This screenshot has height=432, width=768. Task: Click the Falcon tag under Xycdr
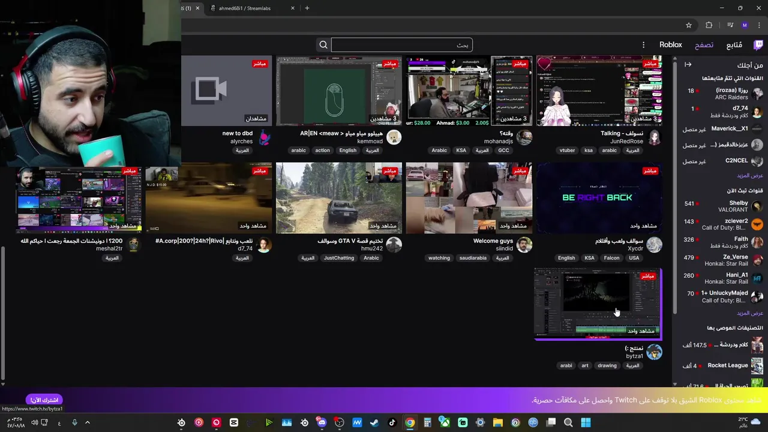tap(611, 258)
